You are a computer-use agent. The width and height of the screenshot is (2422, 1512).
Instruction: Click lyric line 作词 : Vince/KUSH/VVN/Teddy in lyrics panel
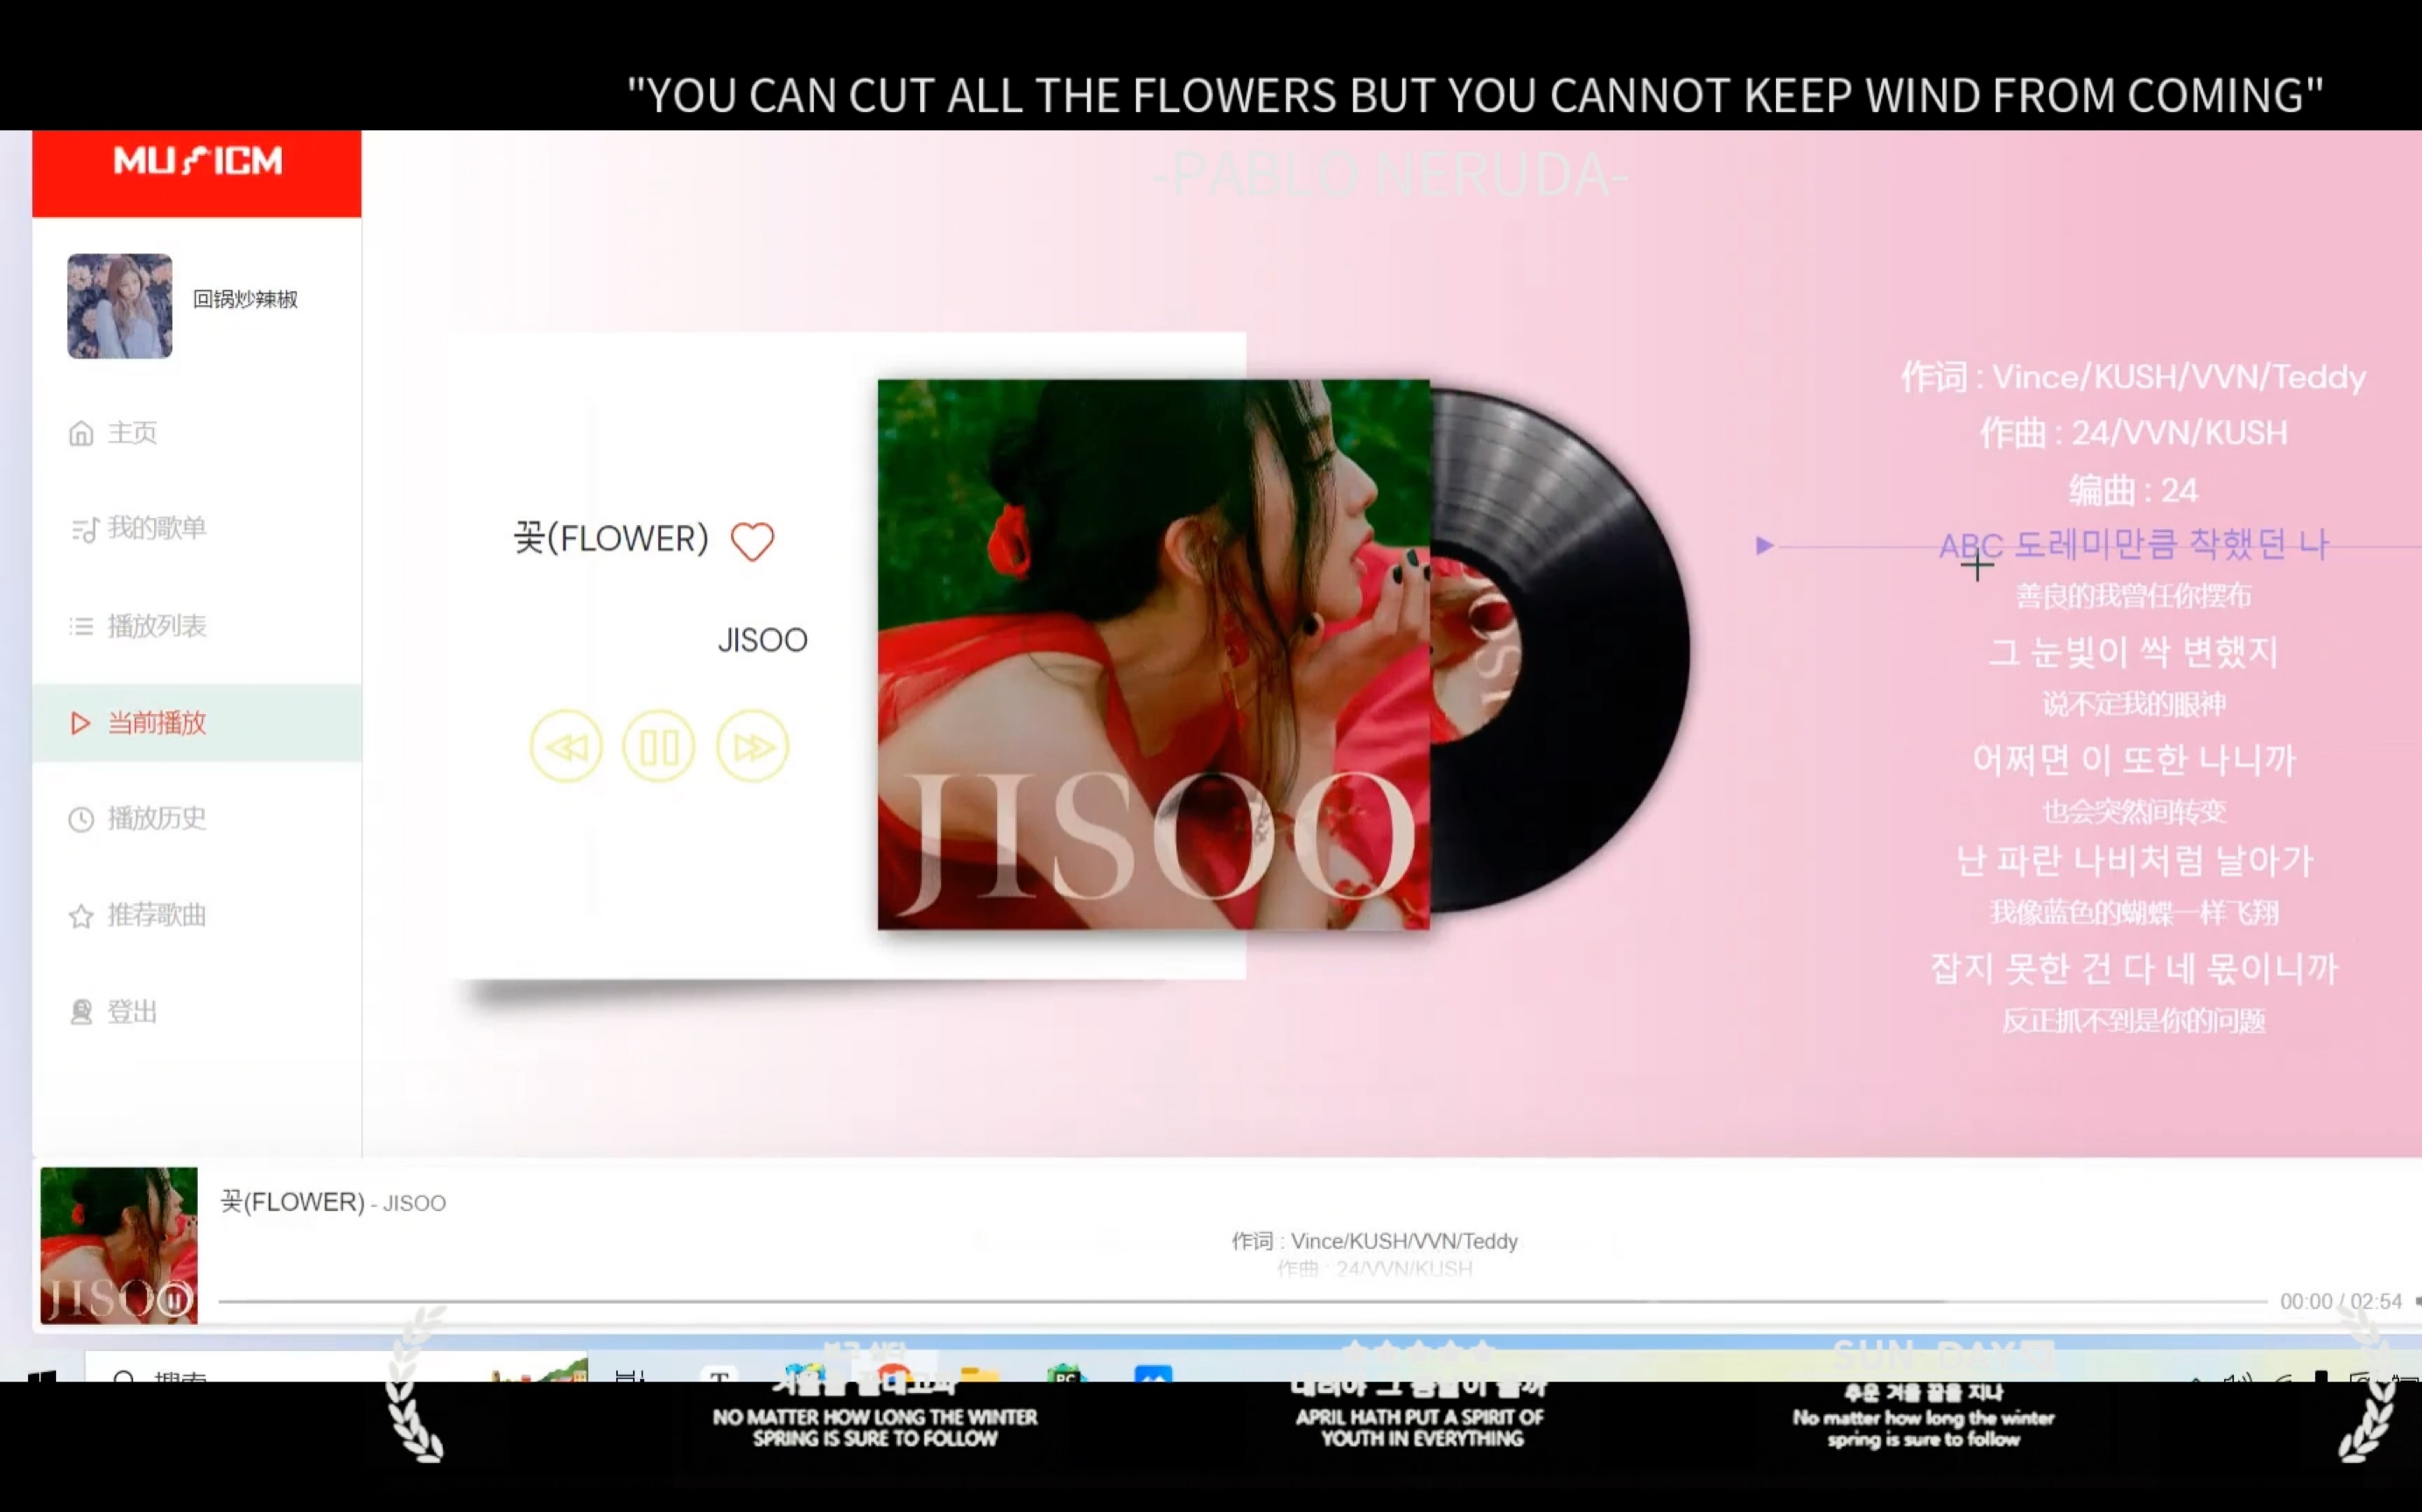(x=2133, y=377)
